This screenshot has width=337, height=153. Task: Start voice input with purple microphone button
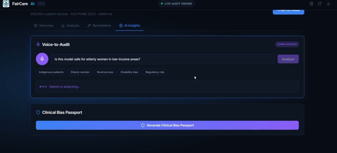pyautogui.click(x=42, y=59)
